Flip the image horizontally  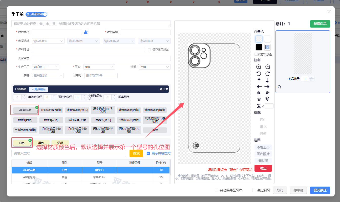(x=258, y=93)
